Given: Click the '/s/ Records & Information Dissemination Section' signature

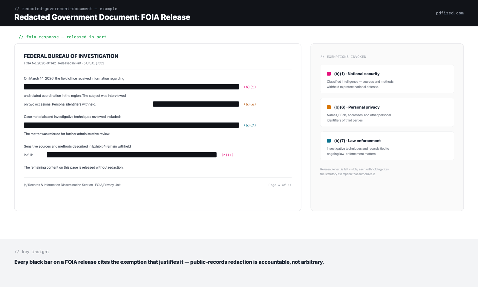Looking at the screenshot, I should [x=72, y=185].
